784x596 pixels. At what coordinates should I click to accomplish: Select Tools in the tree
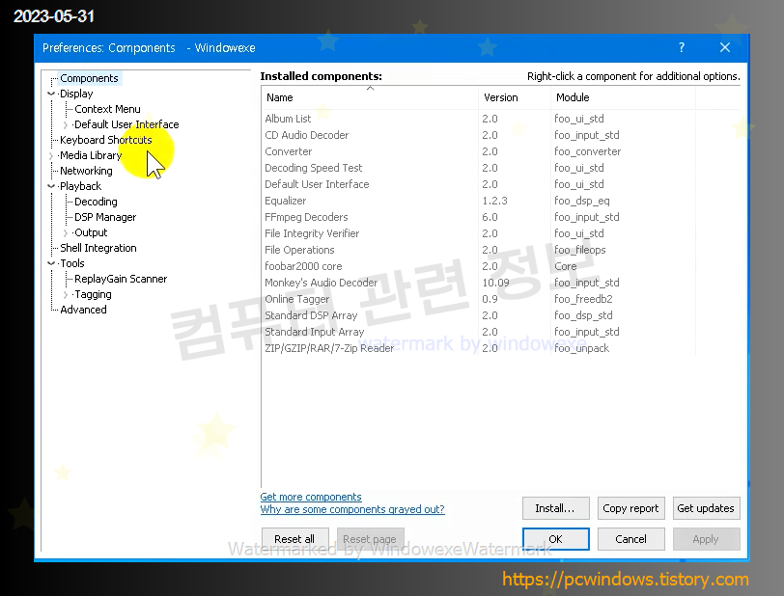coord(72,264)
